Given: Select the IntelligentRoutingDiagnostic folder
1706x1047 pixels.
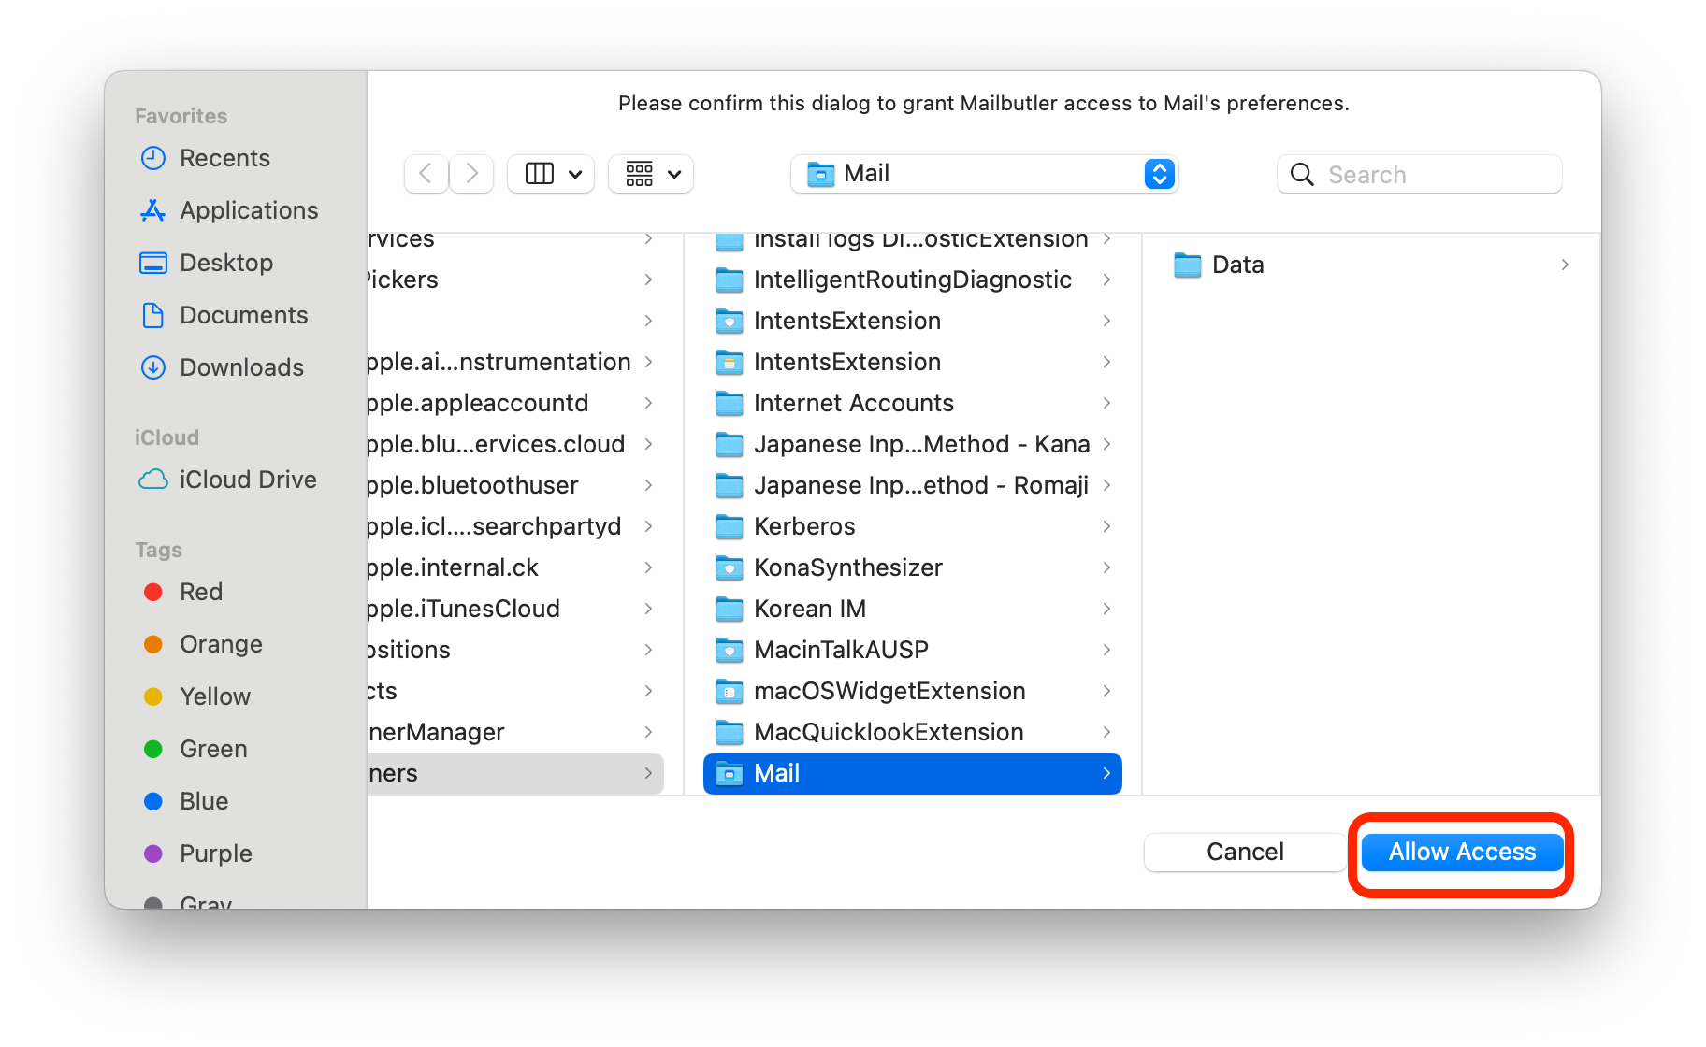Looking at the screenshot, I should (x=913, y=280).
